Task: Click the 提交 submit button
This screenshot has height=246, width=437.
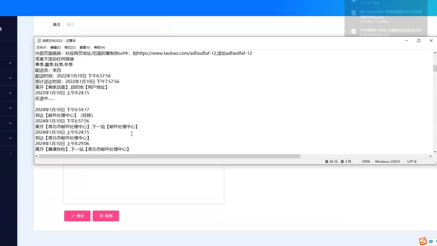Action: point(77,216)
